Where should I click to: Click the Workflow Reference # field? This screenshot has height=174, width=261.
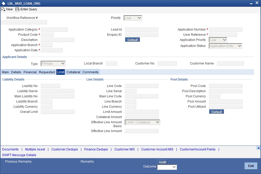tap(24, 22)
